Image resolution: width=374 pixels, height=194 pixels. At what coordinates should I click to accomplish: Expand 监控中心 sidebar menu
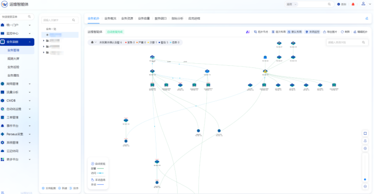(17, 33)
